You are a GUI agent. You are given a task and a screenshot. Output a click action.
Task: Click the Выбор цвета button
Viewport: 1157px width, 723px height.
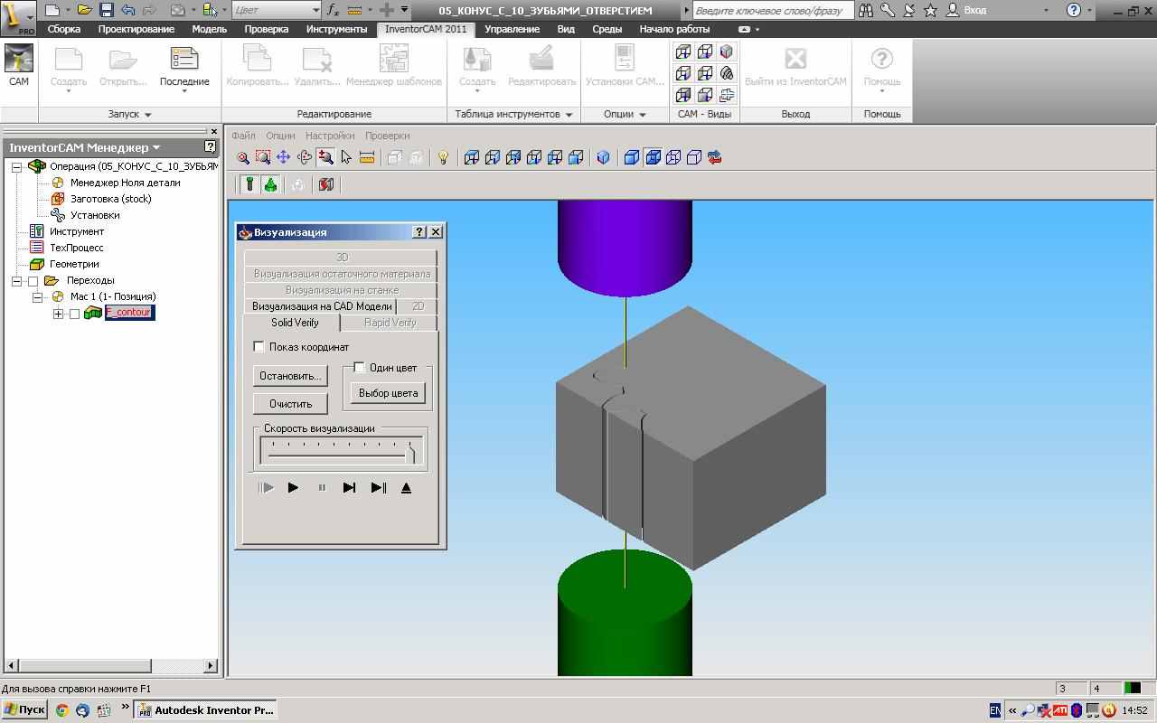pyautogui.click(x=388, y=393)
